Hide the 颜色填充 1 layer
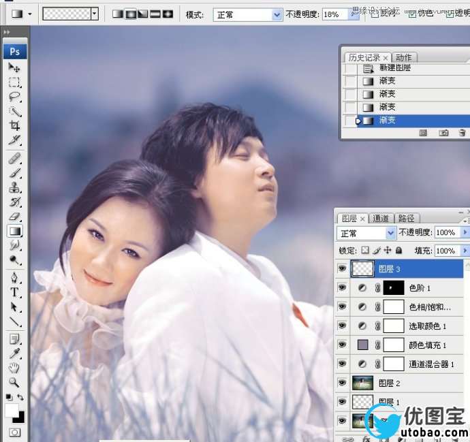The height and width of the screenshot is (442, 470). (x=342, y=345)
